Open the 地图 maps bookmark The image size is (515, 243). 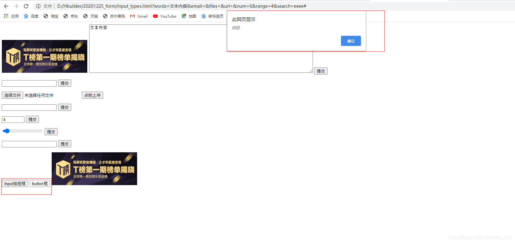(189, 16)
